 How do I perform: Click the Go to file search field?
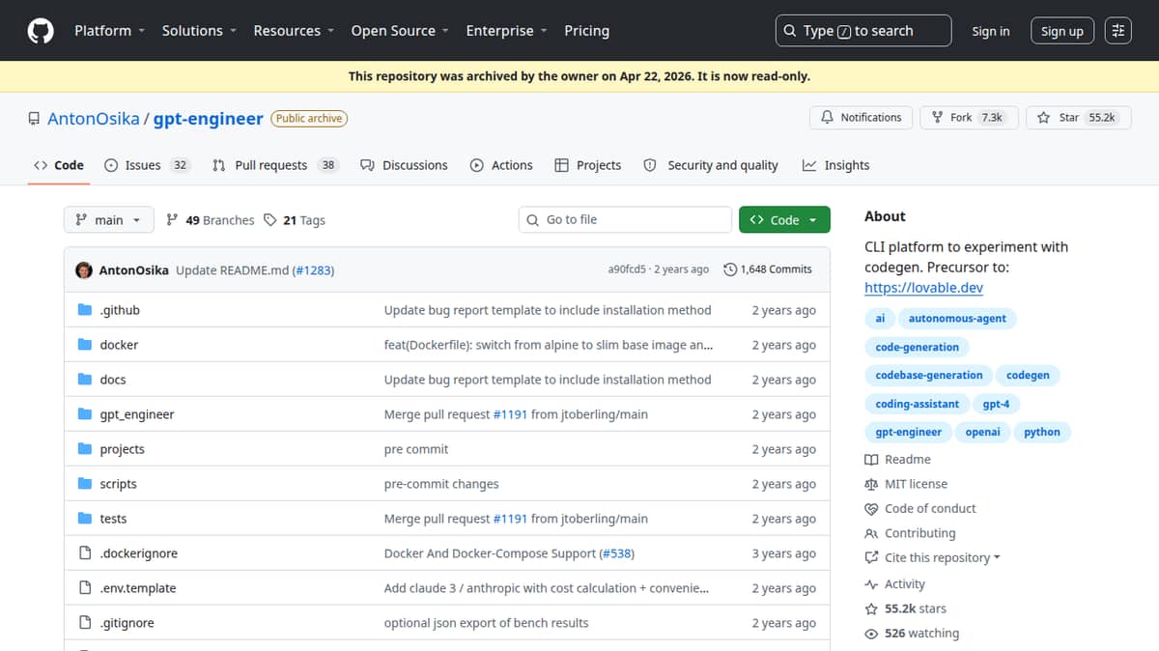(625, 220)
